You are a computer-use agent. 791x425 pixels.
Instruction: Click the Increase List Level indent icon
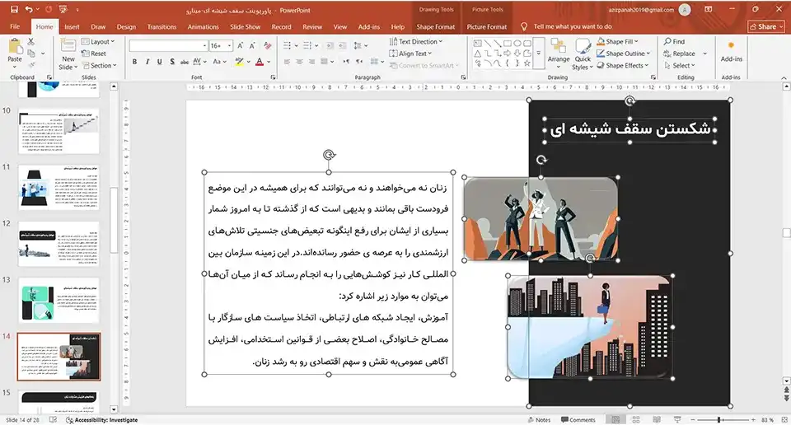342,46
